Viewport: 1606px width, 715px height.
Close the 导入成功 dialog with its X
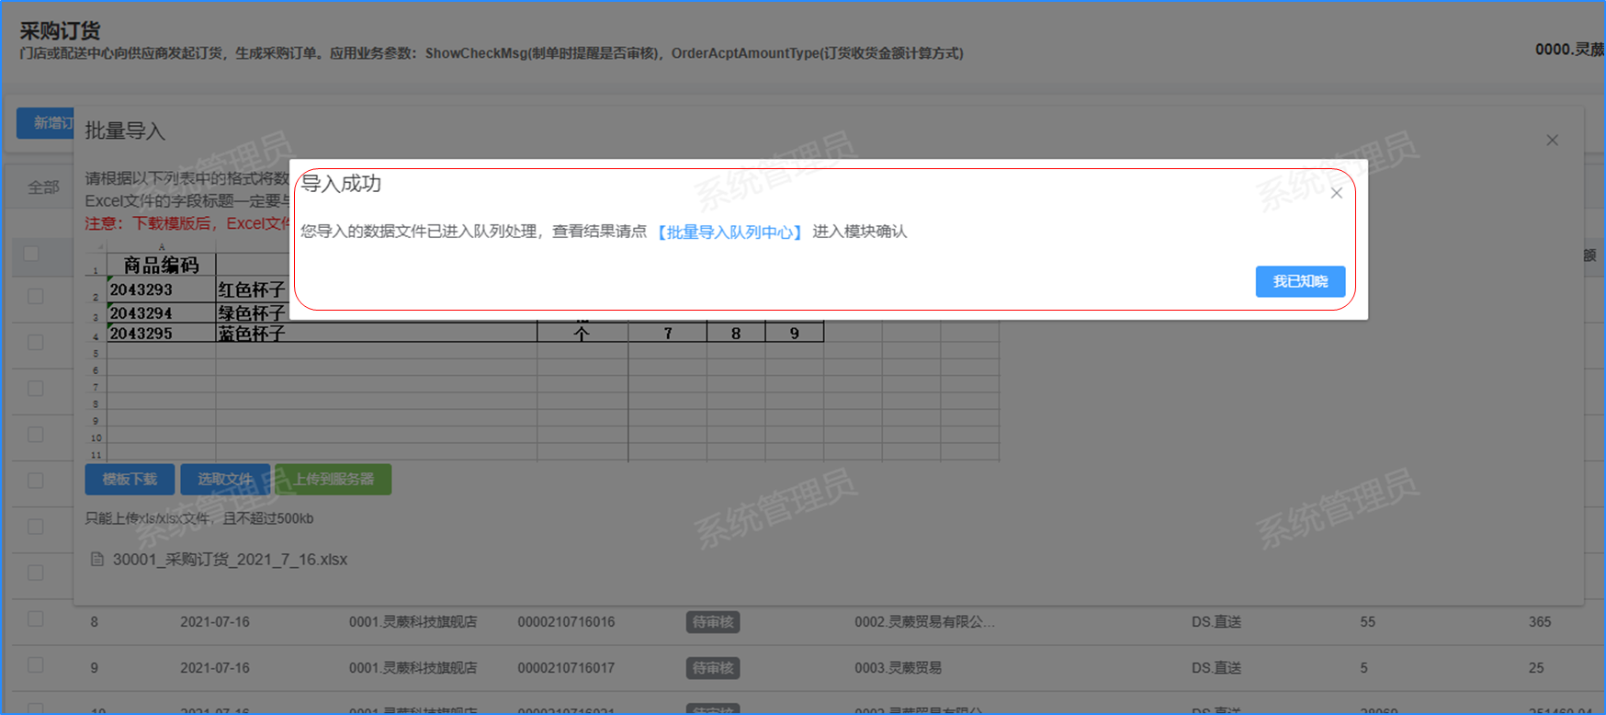pyautogui.click(x=1337, y=193)
